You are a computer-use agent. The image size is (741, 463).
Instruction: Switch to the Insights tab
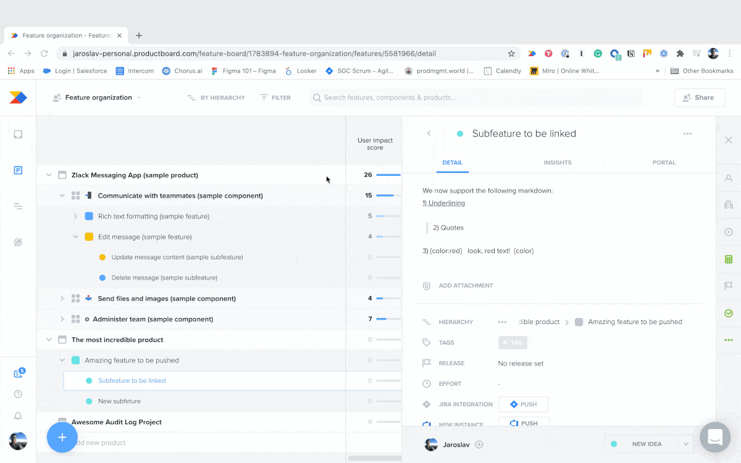point(557,163)
